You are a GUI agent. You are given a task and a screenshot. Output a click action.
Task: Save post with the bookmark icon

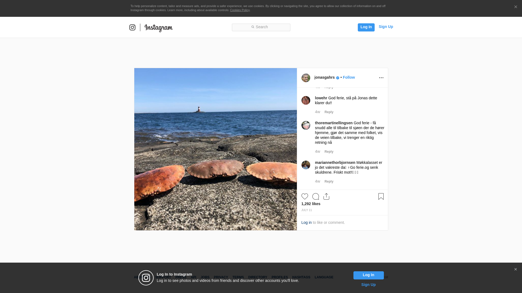[381, 196]
